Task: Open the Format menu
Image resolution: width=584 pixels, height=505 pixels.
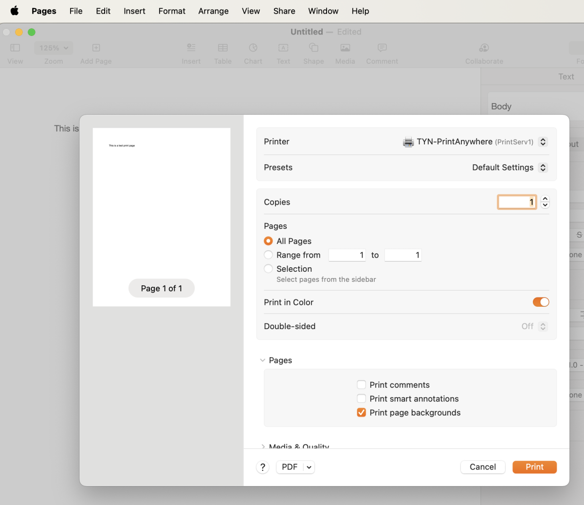Action: pos(172,11)
